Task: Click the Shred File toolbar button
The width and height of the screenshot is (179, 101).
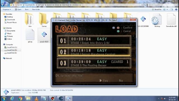Action: (157, 10)
